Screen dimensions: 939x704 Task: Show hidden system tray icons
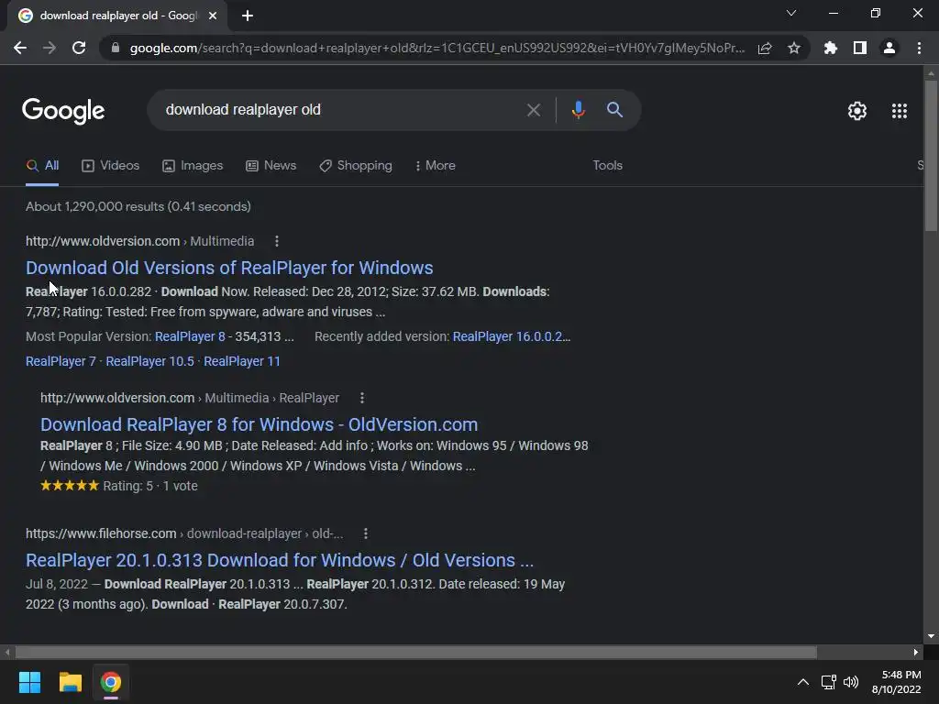pyautogui.click(x=803, y=682)
